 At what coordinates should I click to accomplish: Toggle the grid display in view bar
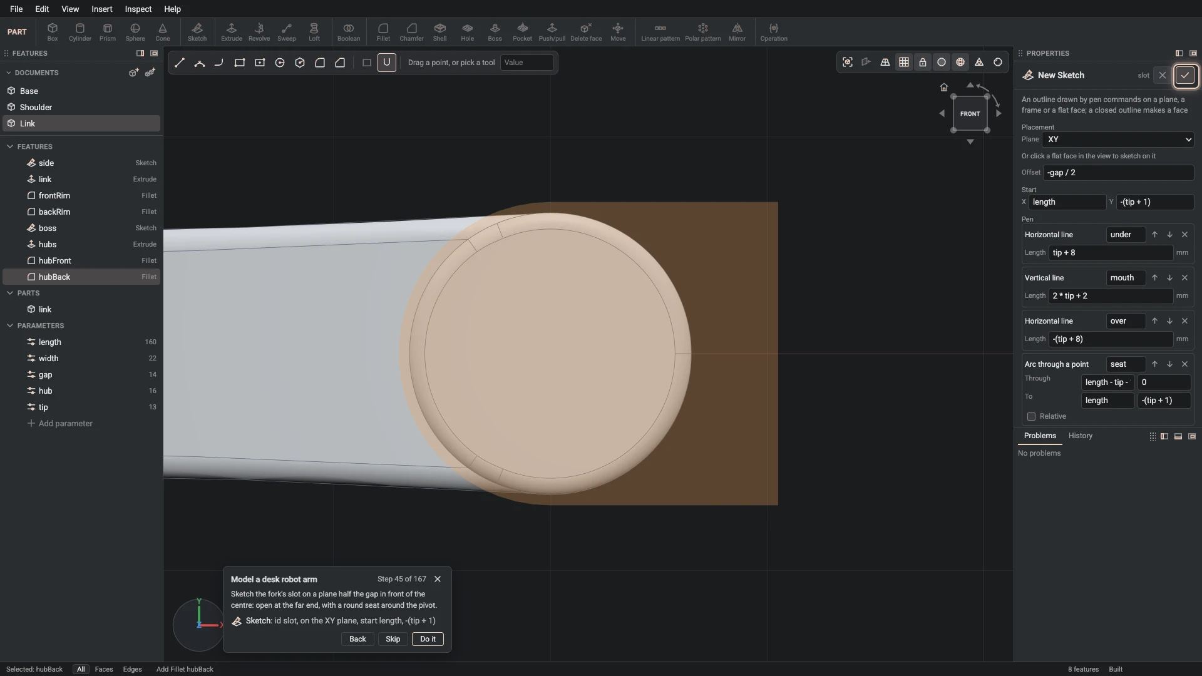tap(904, 62)
